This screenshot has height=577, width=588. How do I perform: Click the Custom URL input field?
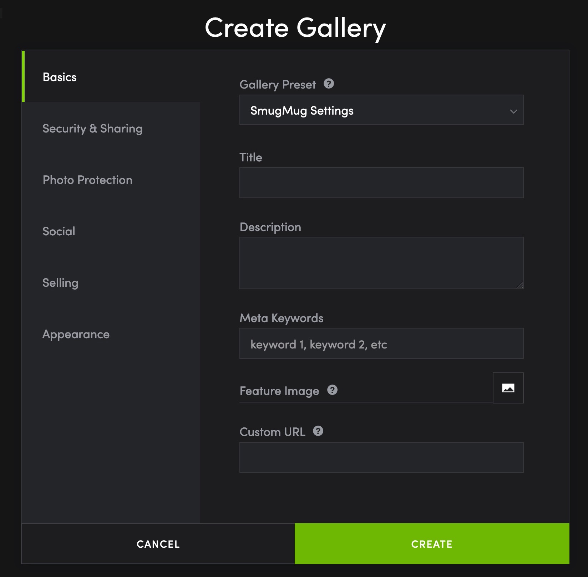click(x=381, y=457)
